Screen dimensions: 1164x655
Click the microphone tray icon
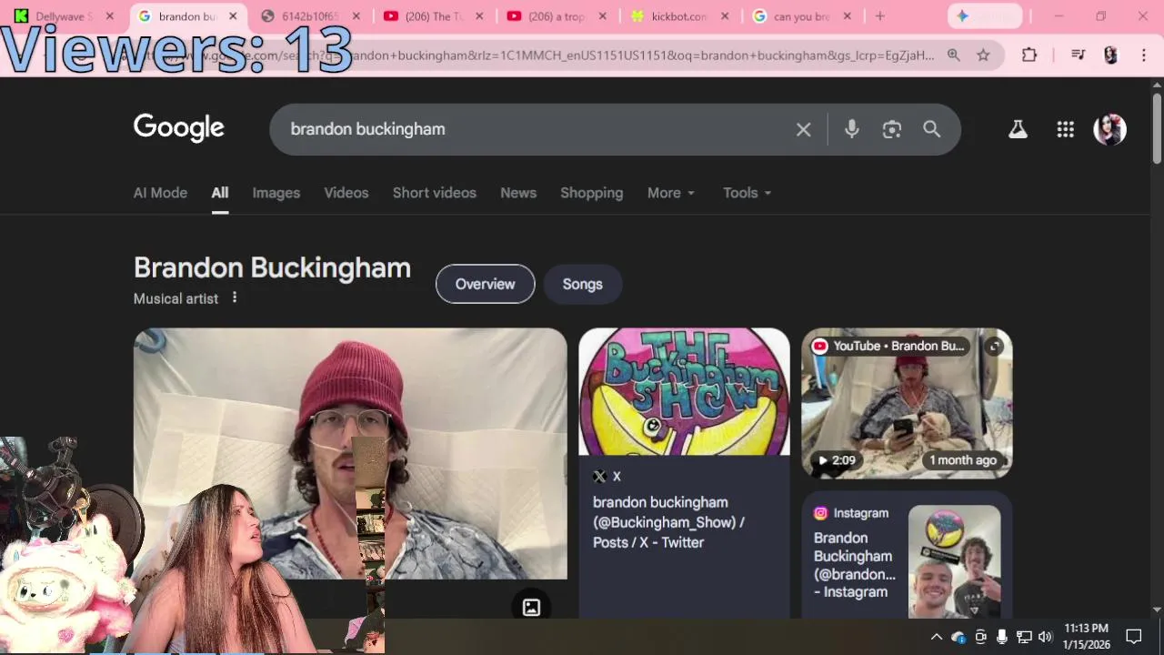click(1002, 637)
